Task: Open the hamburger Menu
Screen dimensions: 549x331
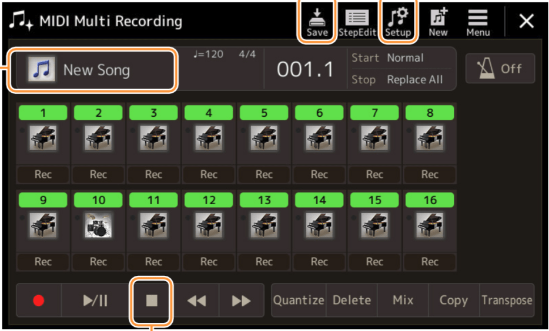Action: [x=478, y=22]
